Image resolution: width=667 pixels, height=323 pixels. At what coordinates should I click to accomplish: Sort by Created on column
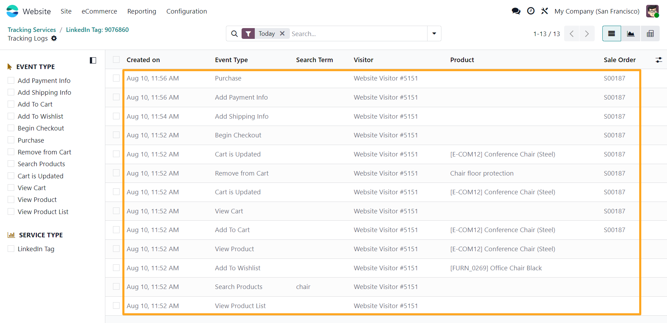tap(143, 60)
